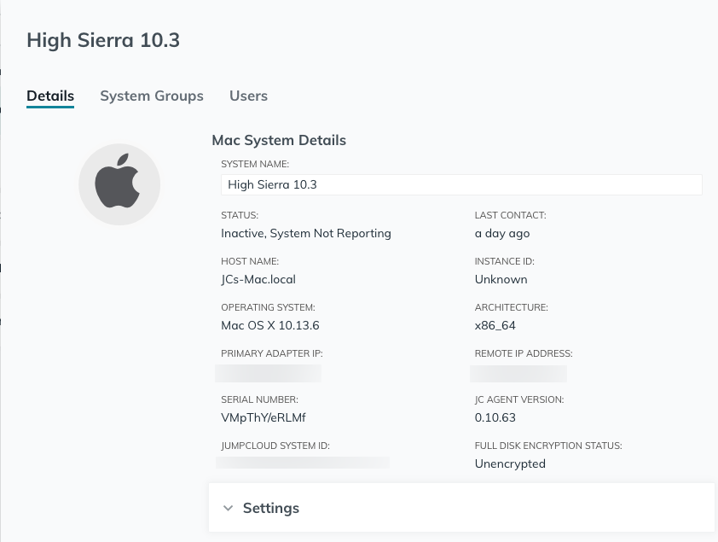Image resolution: width=718 pixels, height=542 pixels.
Task: Click the SERIAL NUMBER field label
Action: (259, 399)
